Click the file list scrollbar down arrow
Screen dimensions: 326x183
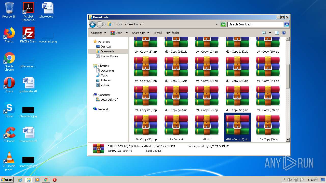[x=288, y=140]
